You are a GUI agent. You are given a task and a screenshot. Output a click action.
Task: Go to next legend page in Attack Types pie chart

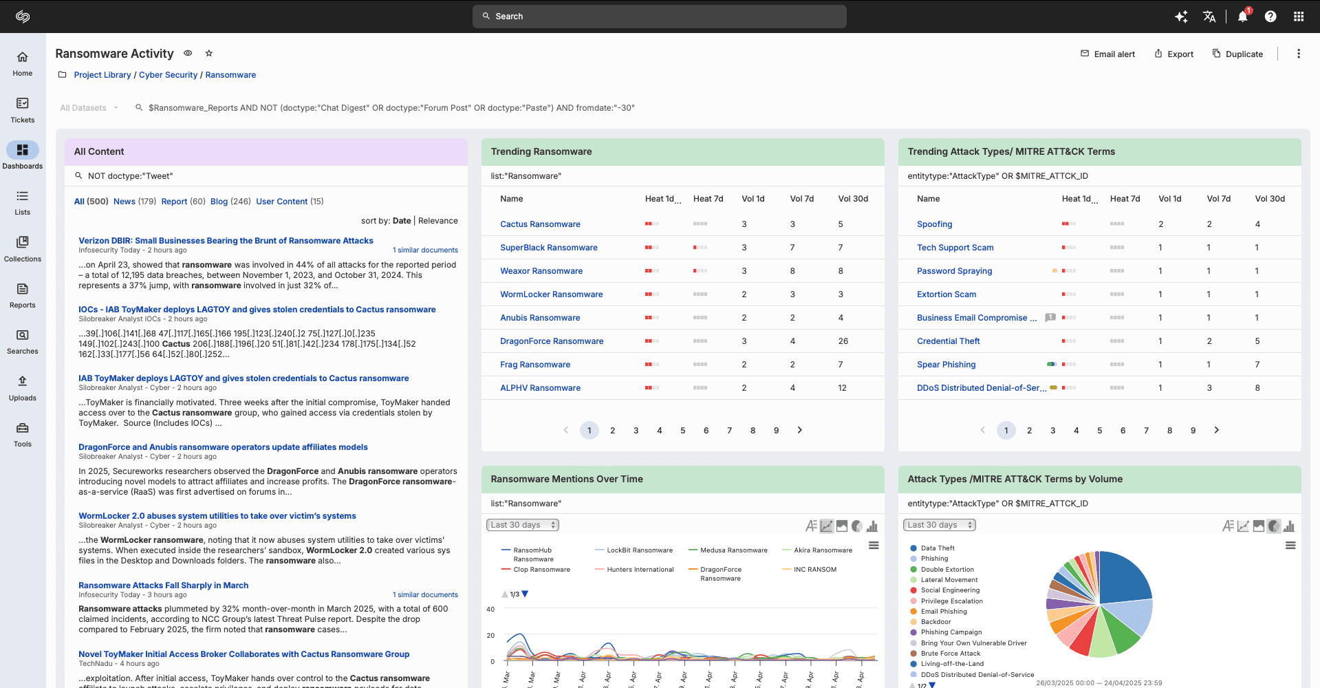click(931, 685)
